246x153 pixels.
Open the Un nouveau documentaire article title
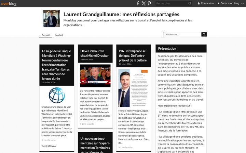tap(95, 146)
